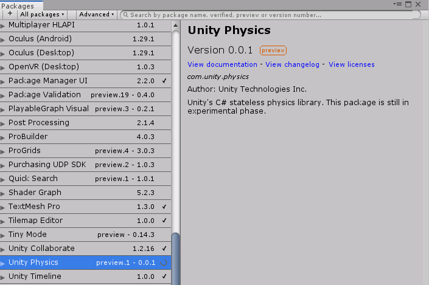Select the Unity Timeline package
The width and height of the screenshot is (429, 285).
[85, 276]
